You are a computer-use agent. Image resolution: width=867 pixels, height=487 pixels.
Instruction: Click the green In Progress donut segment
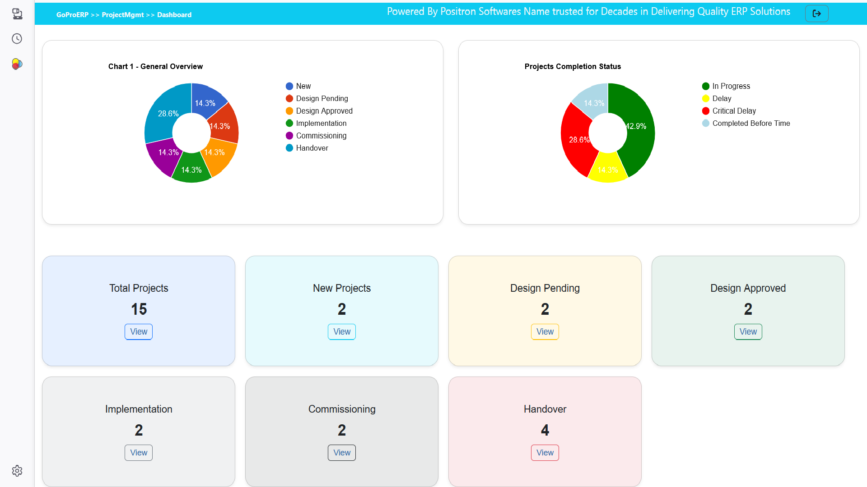pos(637,126)
